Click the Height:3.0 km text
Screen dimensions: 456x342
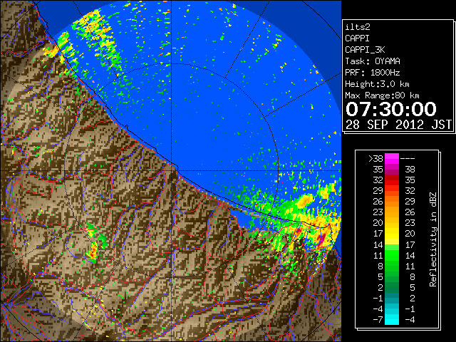coord(377,84)
